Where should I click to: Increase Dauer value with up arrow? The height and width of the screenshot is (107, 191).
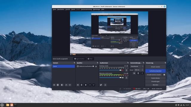(142, 69)
